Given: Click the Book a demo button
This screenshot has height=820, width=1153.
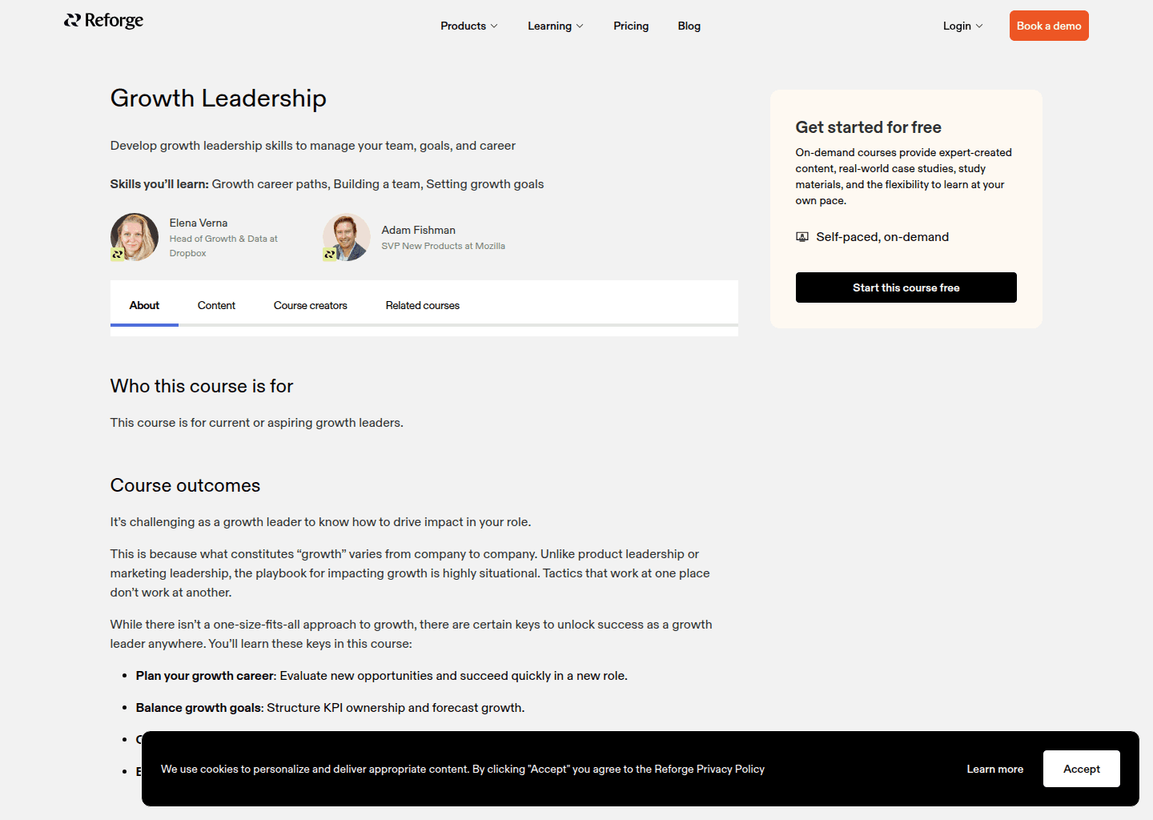Looking at the screenshot, I should point(1049,25).
